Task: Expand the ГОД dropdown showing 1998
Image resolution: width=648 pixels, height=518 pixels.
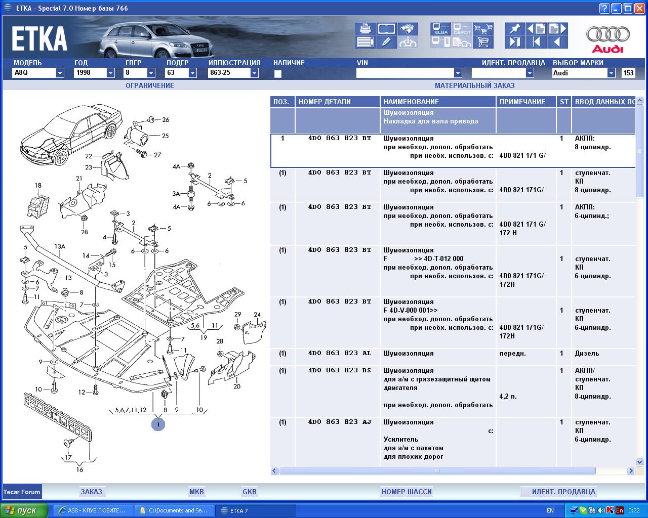Action: [x=110, y=73]
